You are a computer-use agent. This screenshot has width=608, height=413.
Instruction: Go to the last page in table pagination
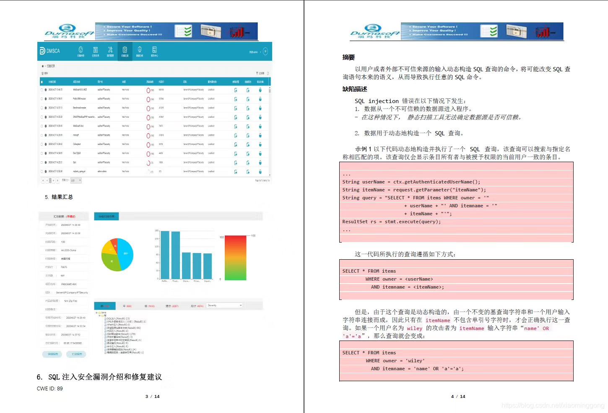pos(57,181)
